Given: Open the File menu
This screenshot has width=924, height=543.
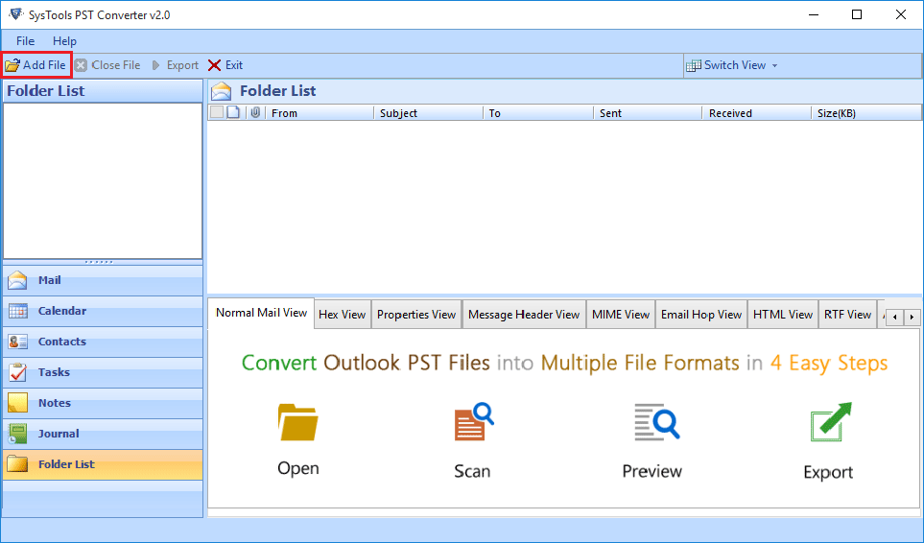Looking at the screenshot, I should pyautogui.click(x=25, y=40).
